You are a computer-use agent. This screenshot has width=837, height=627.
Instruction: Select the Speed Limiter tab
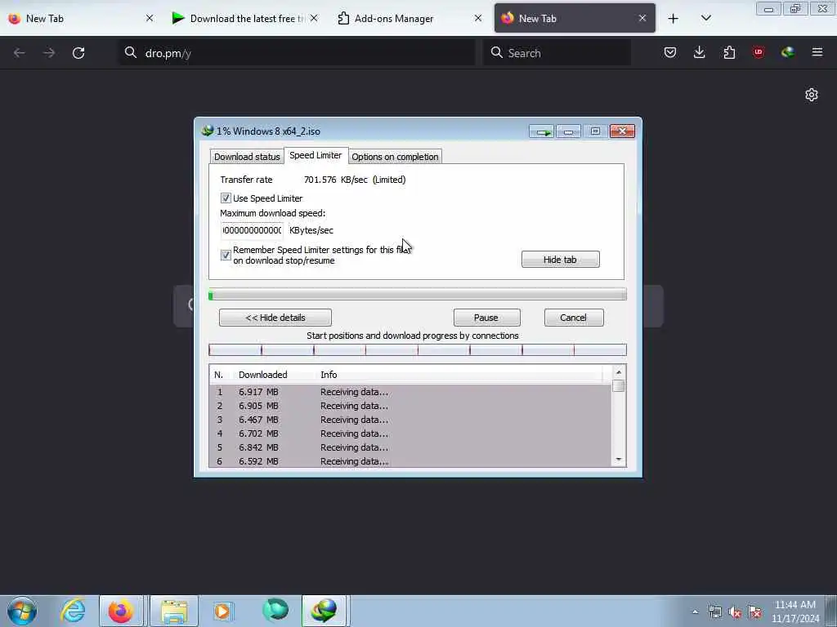coord(316,155)
